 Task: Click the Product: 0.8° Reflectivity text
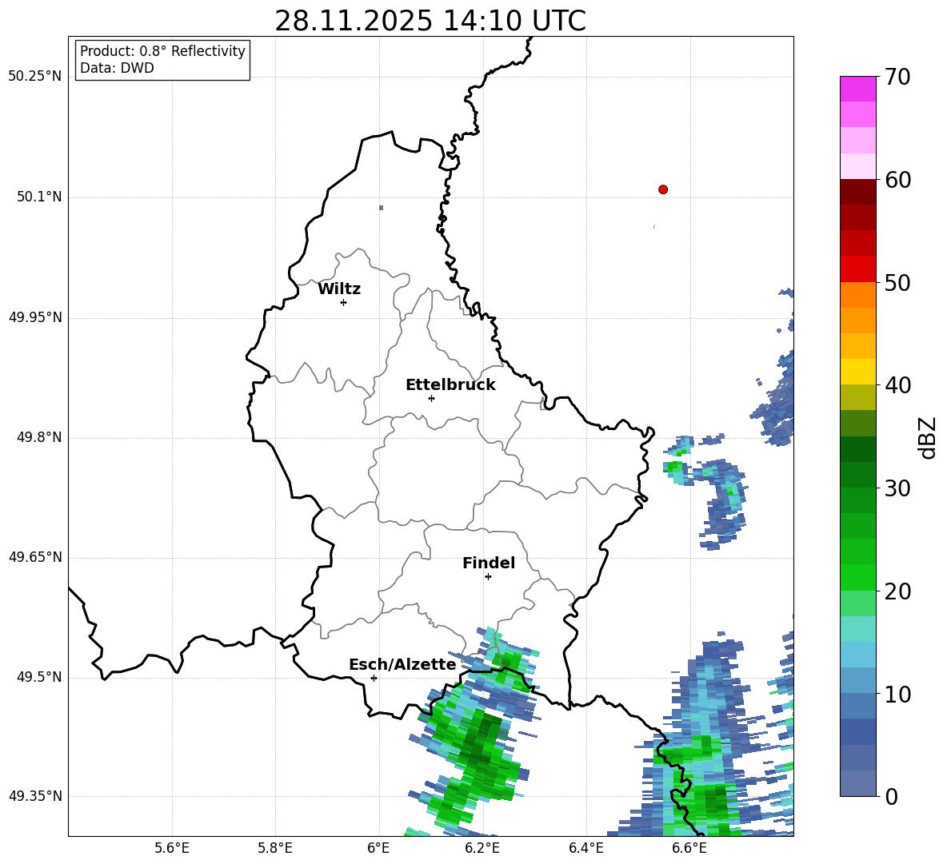[162, 51]
